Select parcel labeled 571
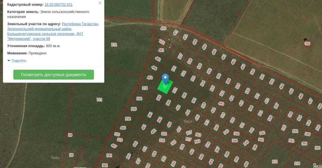Viewport: 322px width, 168px height. point(275,162)
